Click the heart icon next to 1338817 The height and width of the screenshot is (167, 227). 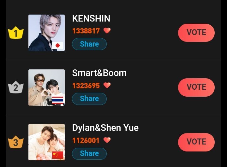pyautogui.click(x=107, y=30)
